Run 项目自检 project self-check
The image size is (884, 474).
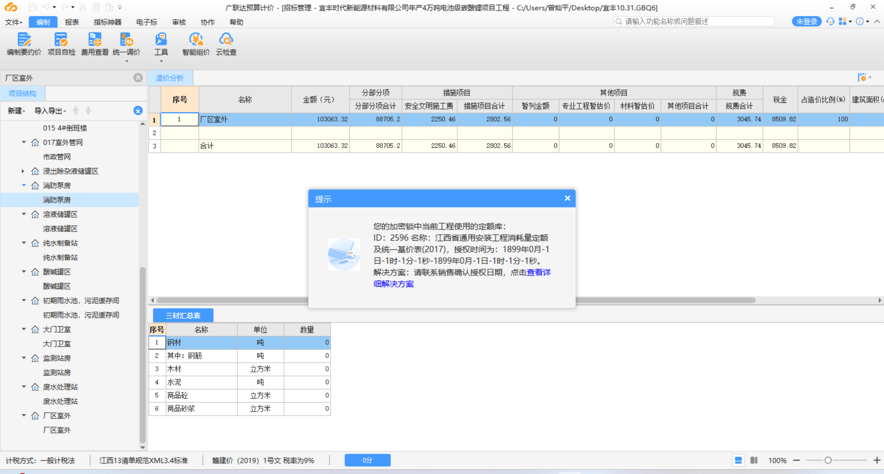(61, 44)
